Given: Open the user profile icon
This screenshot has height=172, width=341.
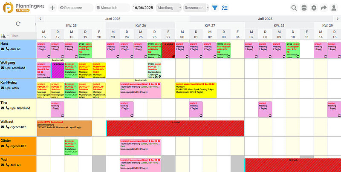Looking at the screenshot, I should (334, 8).
